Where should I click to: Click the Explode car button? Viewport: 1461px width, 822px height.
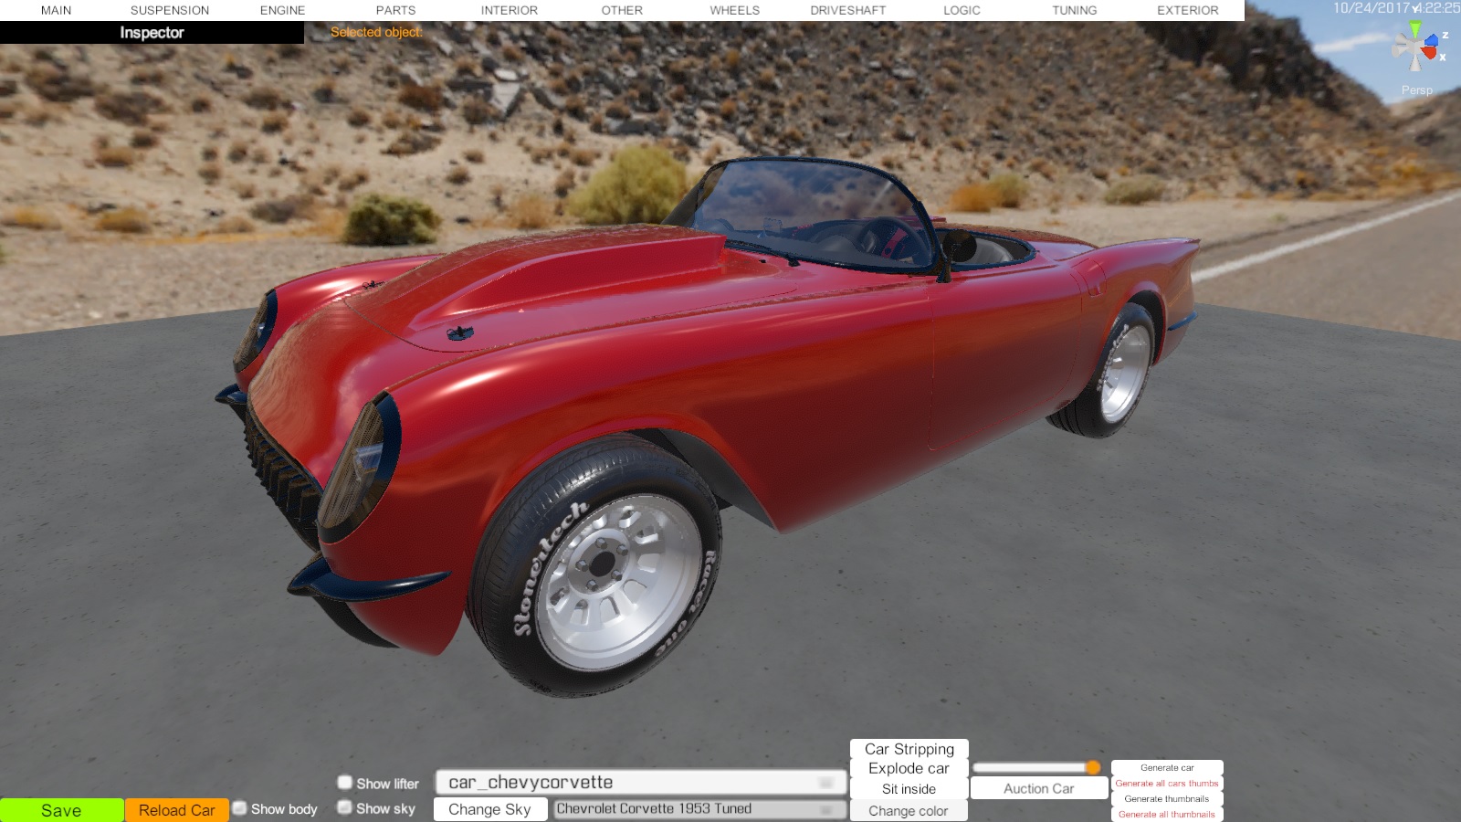[909, 768]
